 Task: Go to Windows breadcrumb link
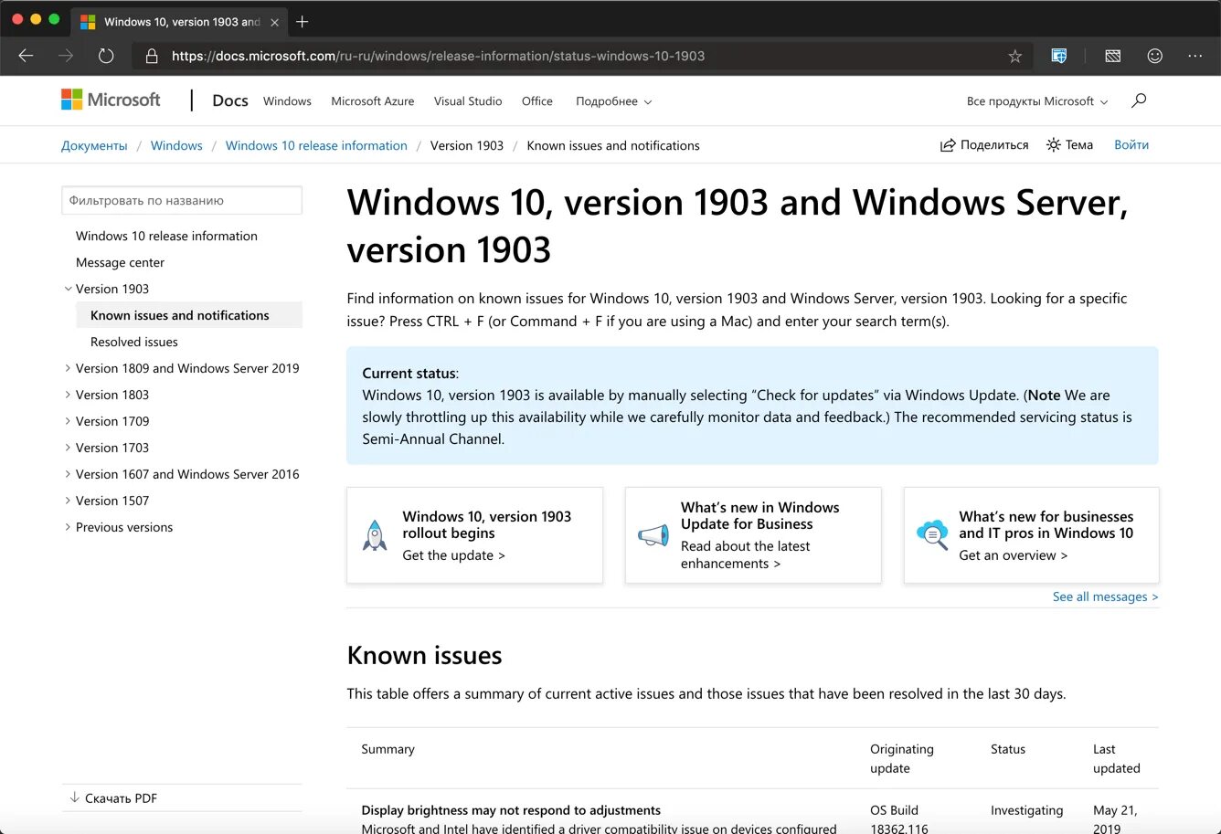point(176,145)
